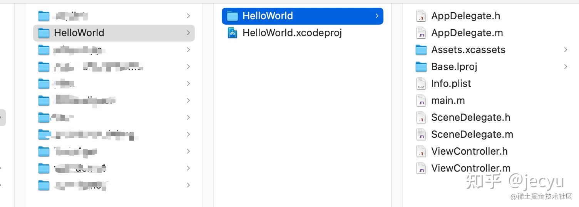Click chevron on blue highlighted HelloWorld row
The height and width of the screenshot is (207, 579).
tap(377, 16)
